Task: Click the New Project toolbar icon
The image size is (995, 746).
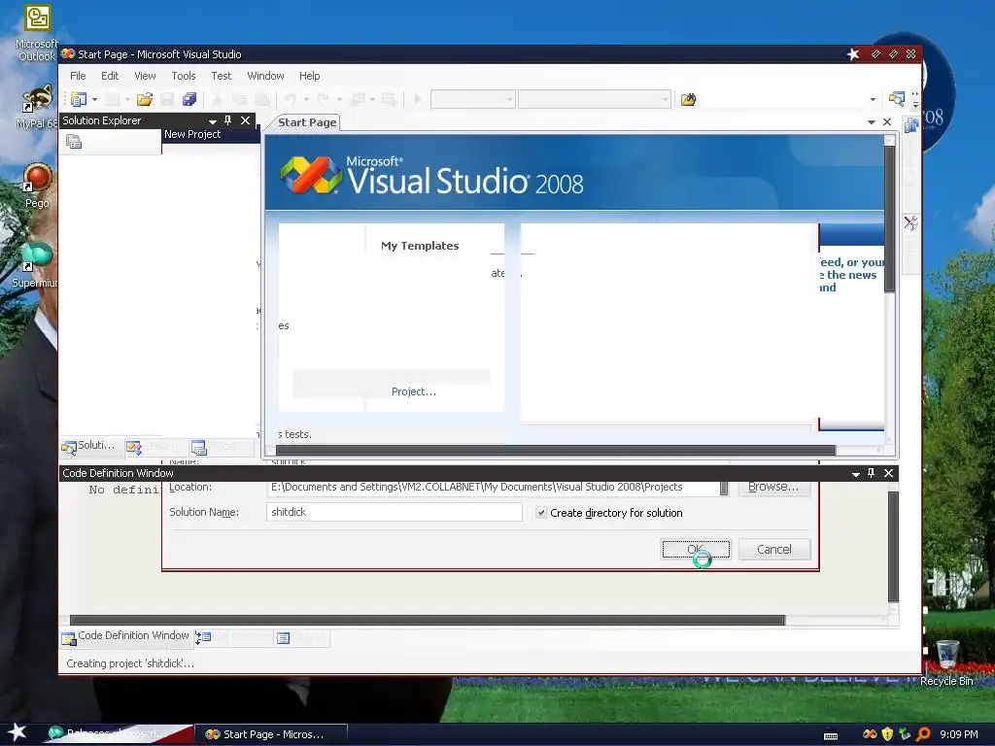Action: (x=79, y=99)
